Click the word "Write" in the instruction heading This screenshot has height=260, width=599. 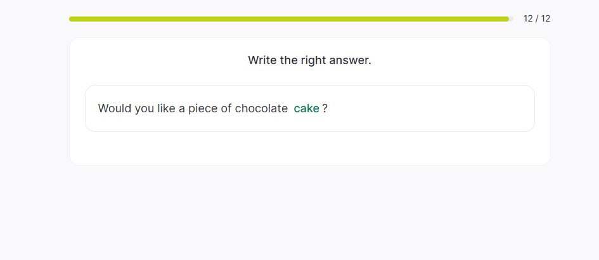(262, 60)
